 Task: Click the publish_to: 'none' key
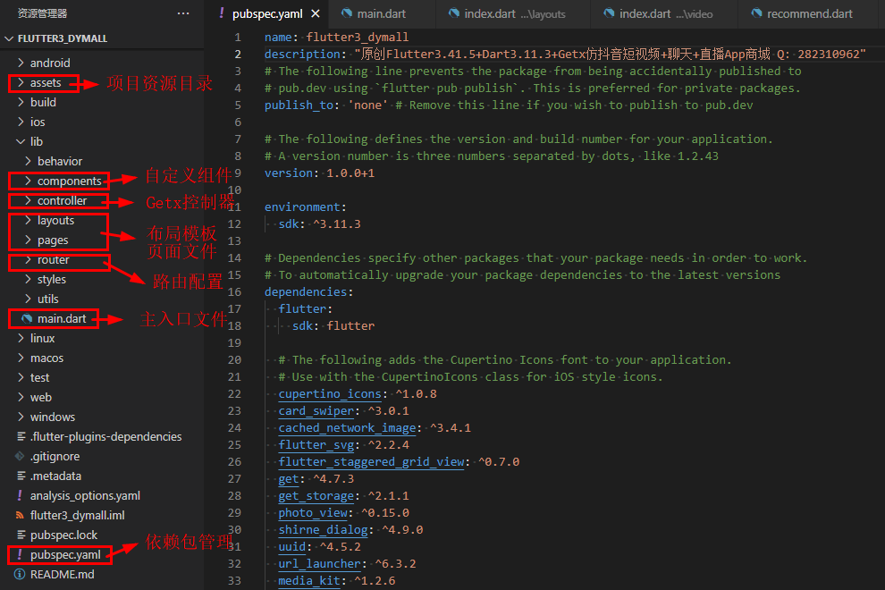point(299,105)
